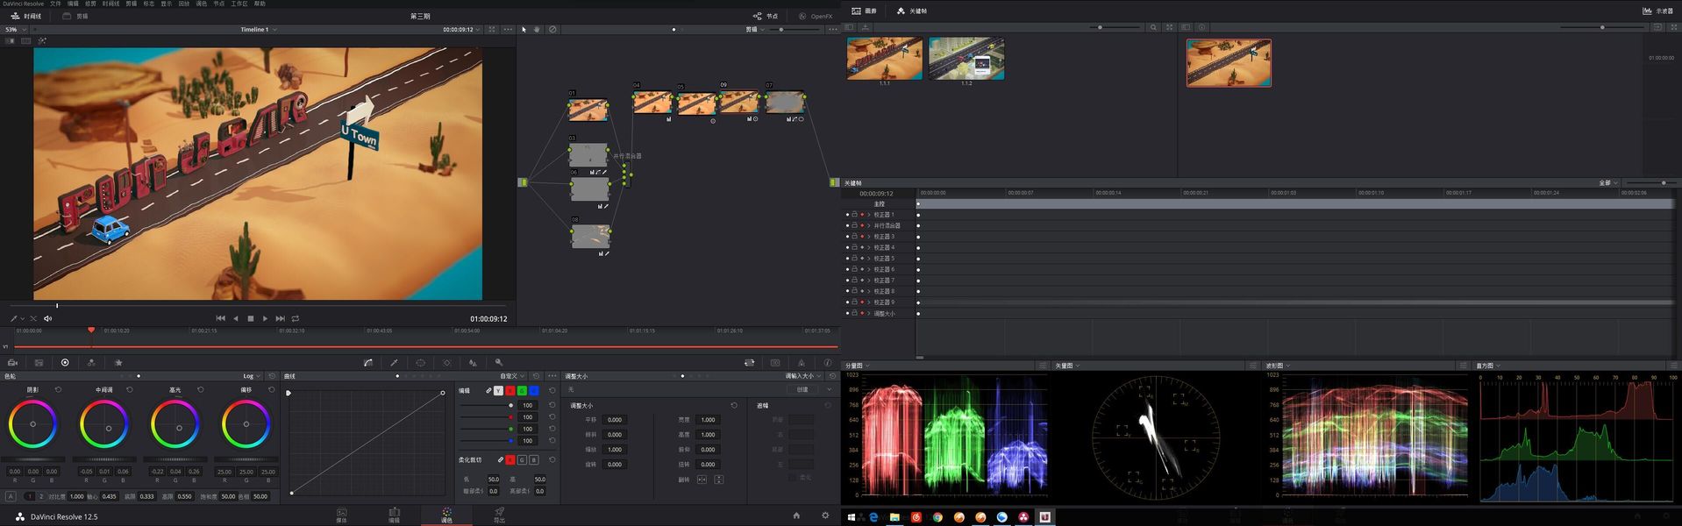The width and height of the screenshot is (1682, 526).
Task: Toggle auto-keyframe diamond for 校正器 3
Action: pyautogui.click(x=861, y=237)
